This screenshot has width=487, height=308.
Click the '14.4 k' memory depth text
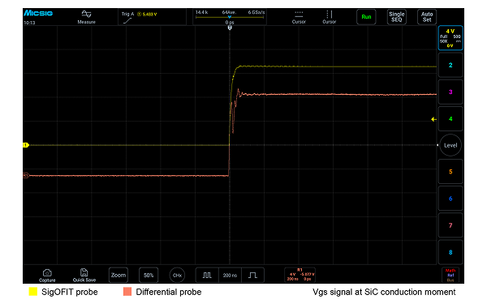[x=201, y=12]
